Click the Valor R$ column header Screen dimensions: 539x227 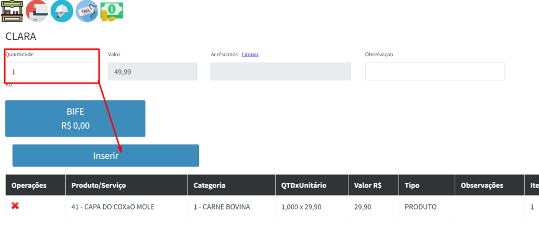367,185
